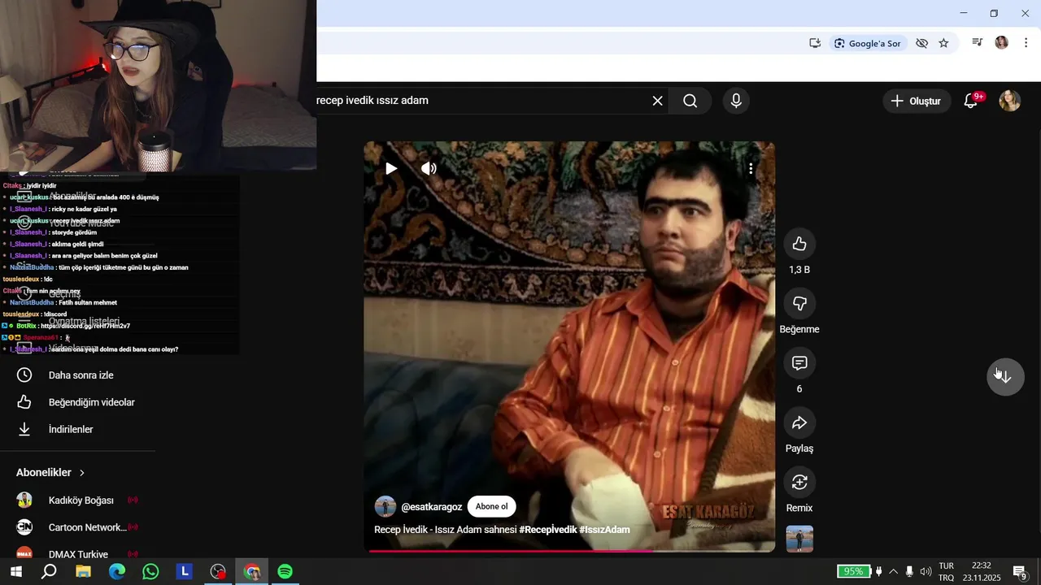Open Microsoft Edge from taskbar
The width and height of the screenshot is (1041, 585).
click(117, 572)
